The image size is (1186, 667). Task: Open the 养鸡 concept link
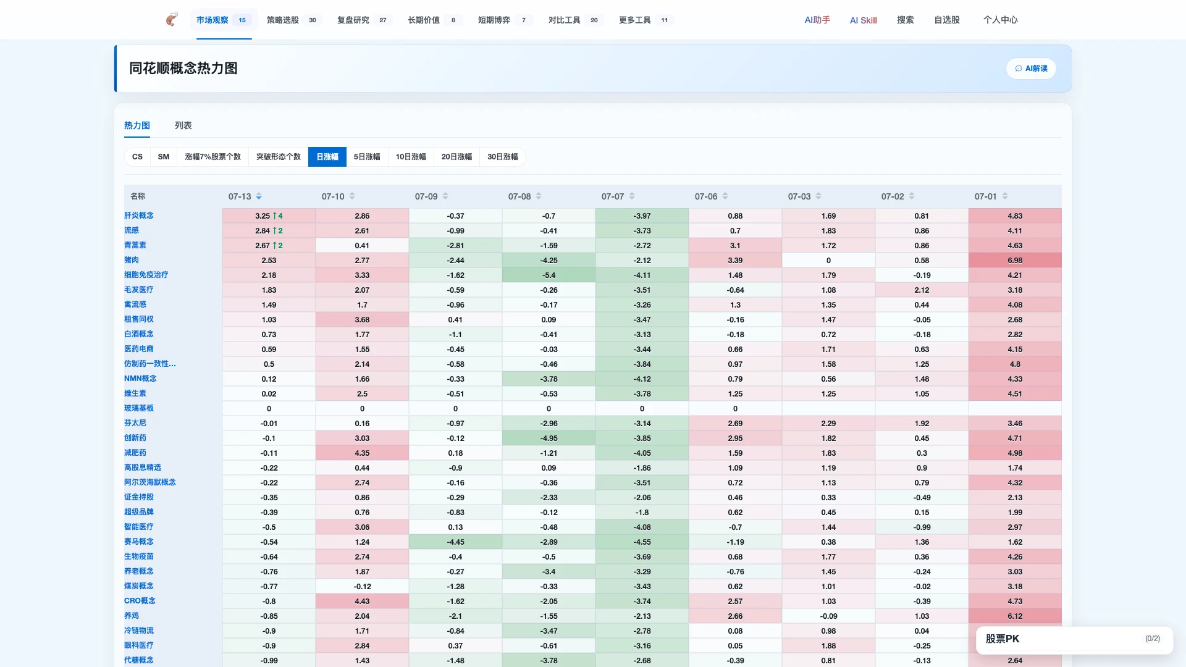(132, 616)
